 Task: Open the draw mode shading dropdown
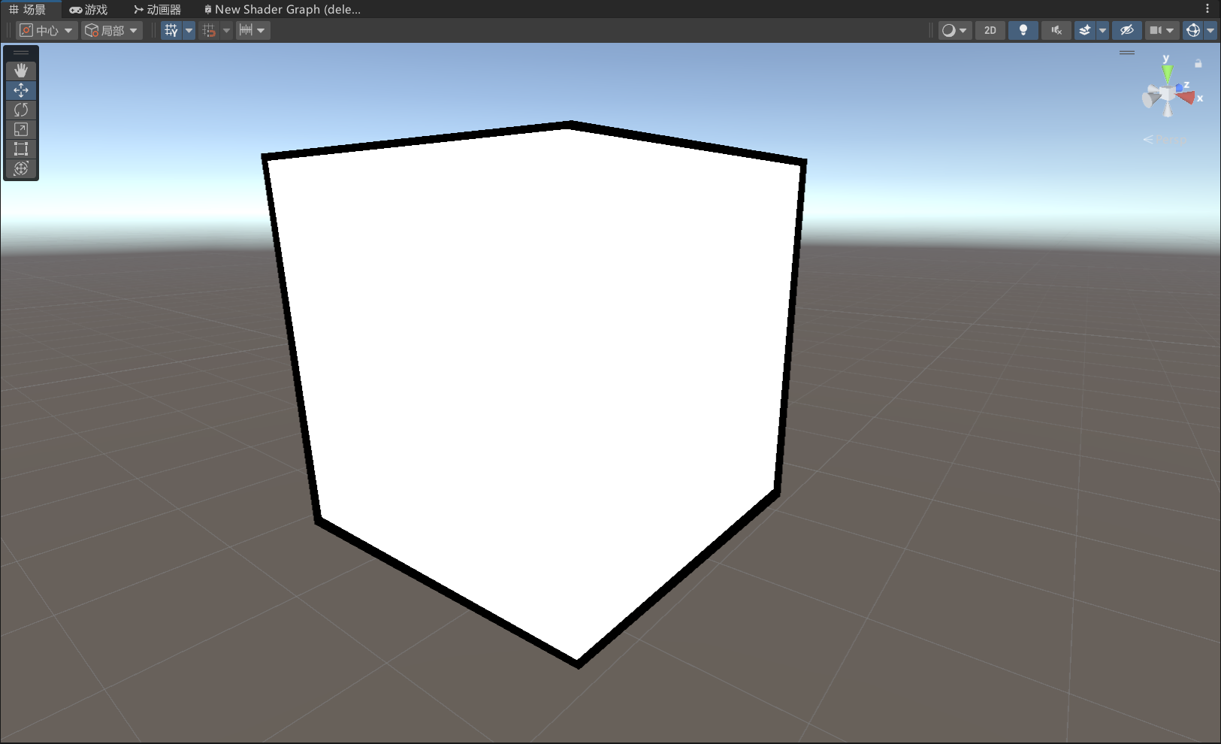click(954, 30)
